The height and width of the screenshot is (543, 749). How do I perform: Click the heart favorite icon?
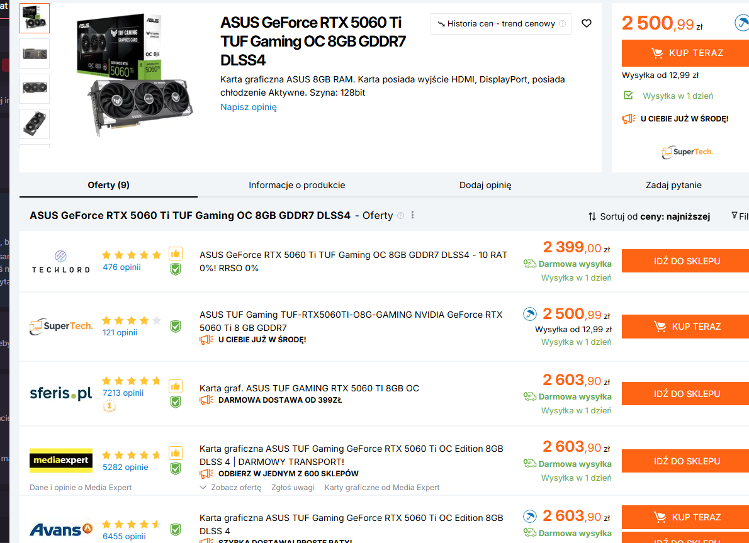[587, 23]
